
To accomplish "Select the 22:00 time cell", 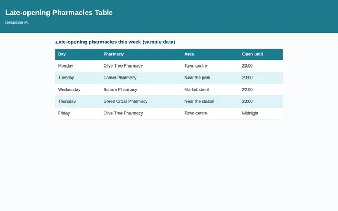I will pyautogui.click(x=261, y=90).
